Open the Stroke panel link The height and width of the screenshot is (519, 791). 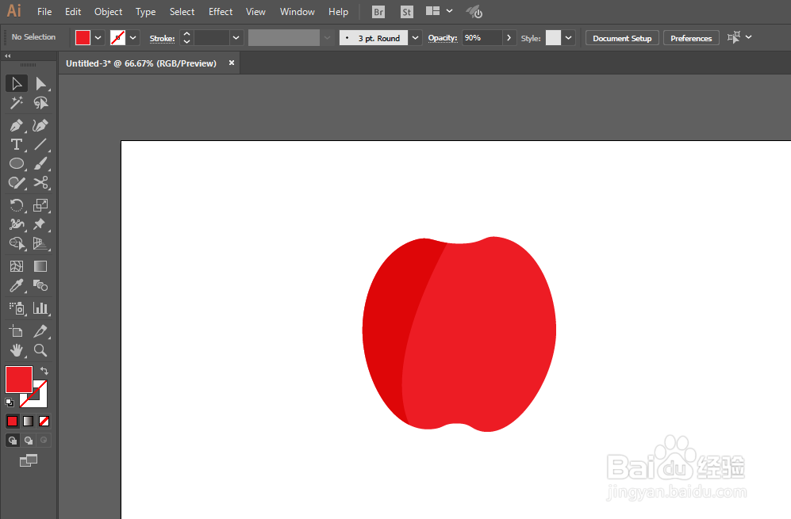click(162, 38)
